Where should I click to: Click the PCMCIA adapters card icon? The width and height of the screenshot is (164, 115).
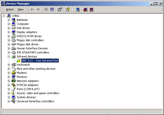(14, 85)
